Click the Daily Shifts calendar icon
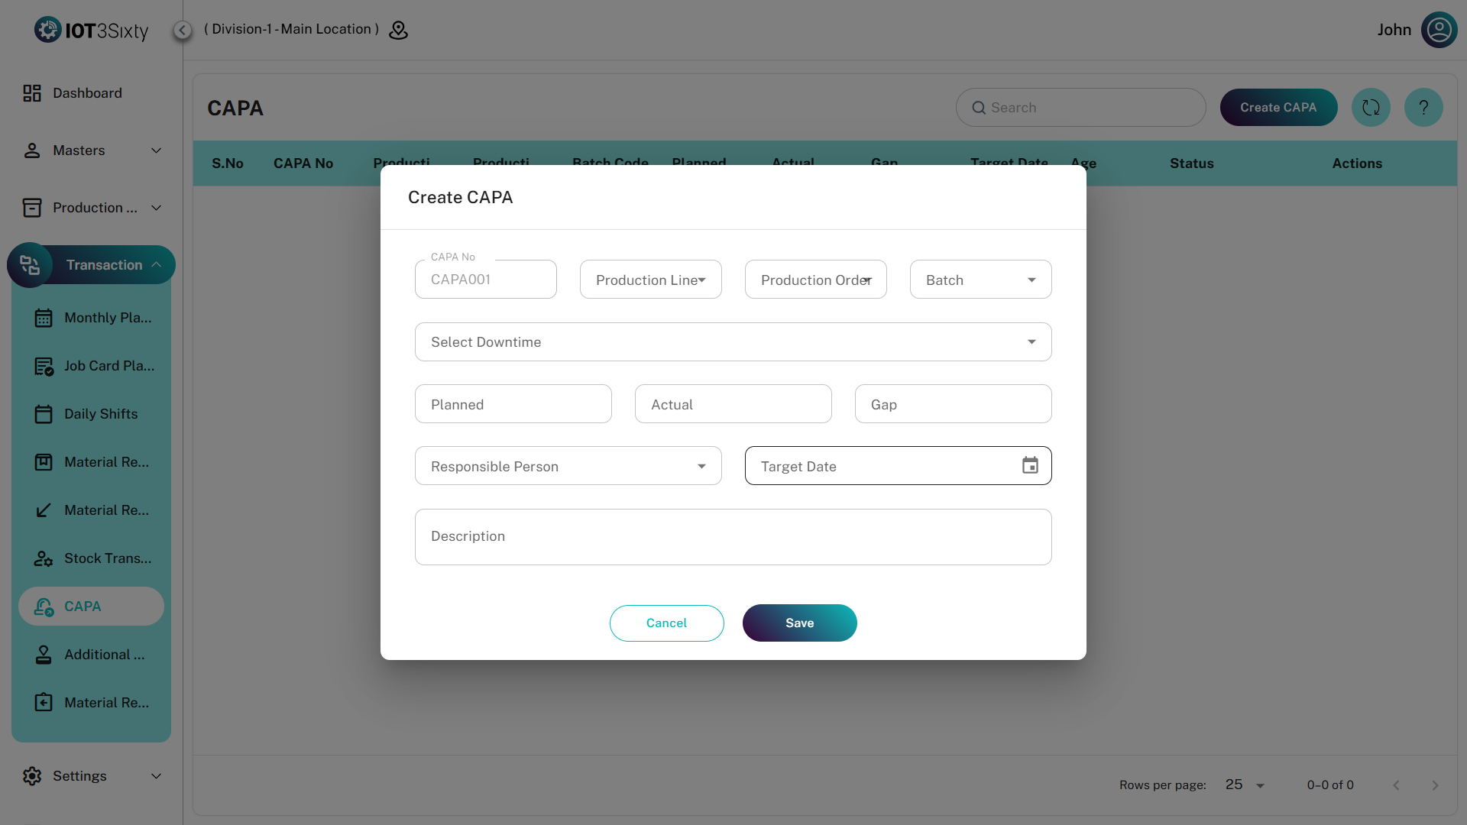 coord(44,414)
